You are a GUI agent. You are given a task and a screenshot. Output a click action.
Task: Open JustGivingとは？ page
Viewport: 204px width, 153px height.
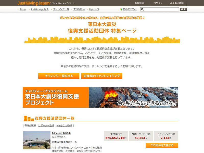click(x=39, y=9)
